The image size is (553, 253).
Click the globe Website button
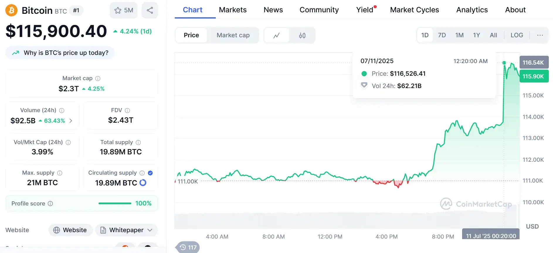point(71,230)
